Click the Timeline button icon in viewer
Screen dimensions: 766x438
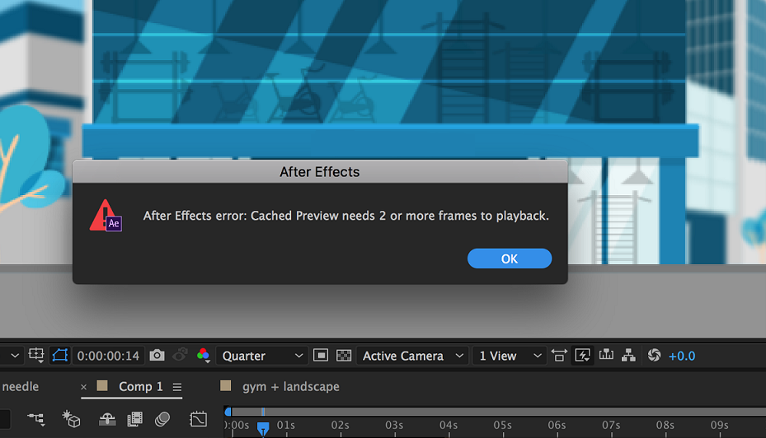click(606, 355)
